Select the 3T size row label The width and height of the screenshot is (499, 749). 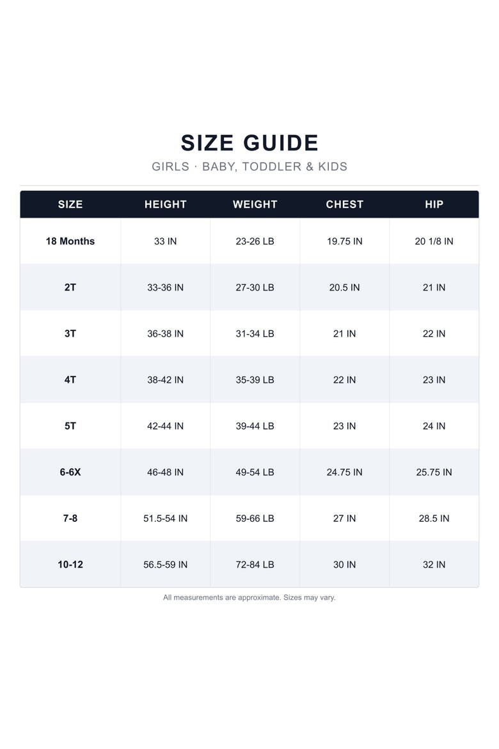coord(70,334)
